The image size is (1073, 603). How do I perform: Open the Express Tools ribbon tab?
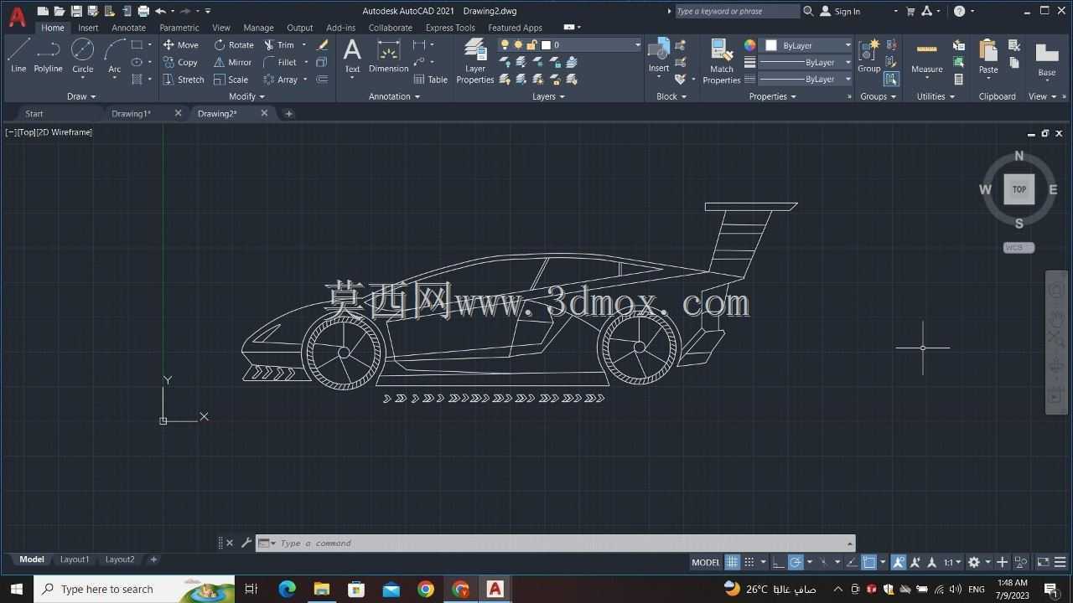[x=450, y=28]
